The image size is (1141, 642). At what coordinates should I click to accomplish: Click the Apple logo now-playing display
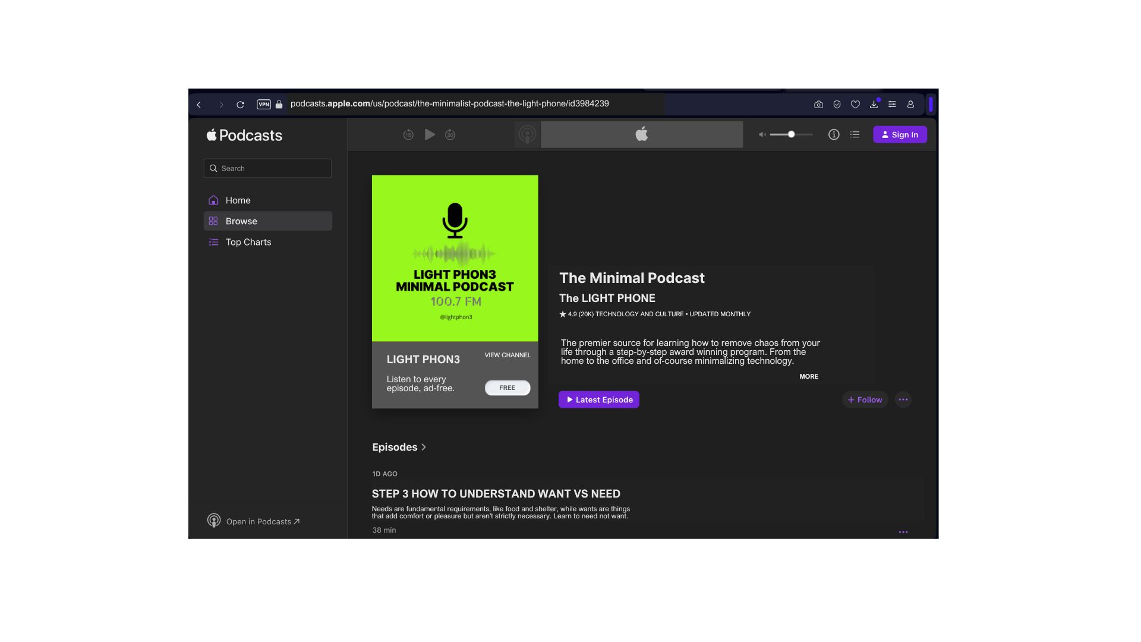pyautogui.click(x=642, y=134)
